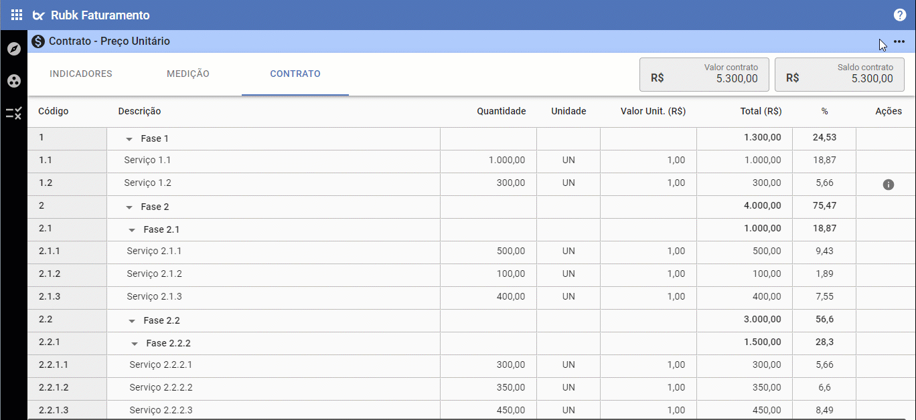The height and width of the screenshot is (420, 916).
Task: Open the help question mark icon
Action: (x=900, y=15)
